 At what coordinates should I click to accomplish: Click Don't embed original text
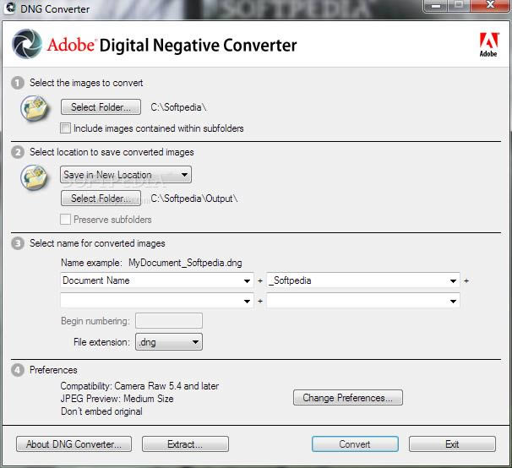[x=101, y=411]
